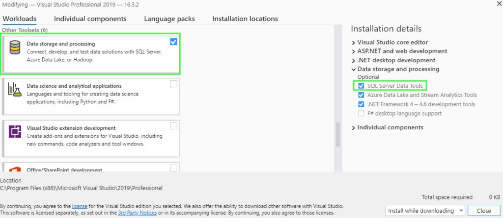Viewport: 503px width, 218px height.
Task: Switch to the Individual components tab
Action: (90, 19)
